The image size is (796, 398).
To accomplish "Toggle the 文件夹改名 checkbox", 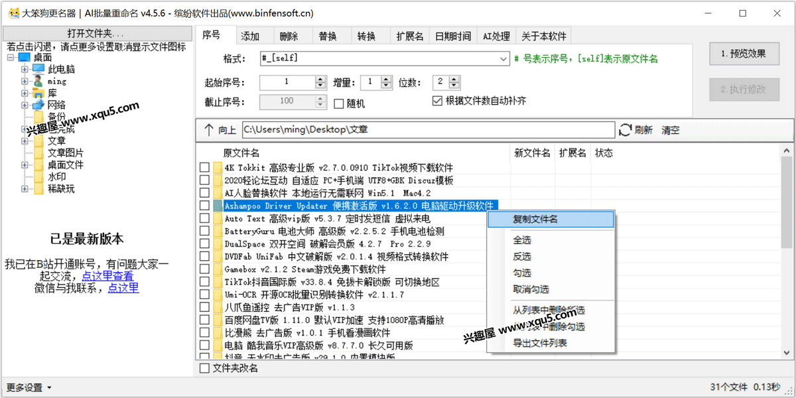I will [x=204, y=367].
